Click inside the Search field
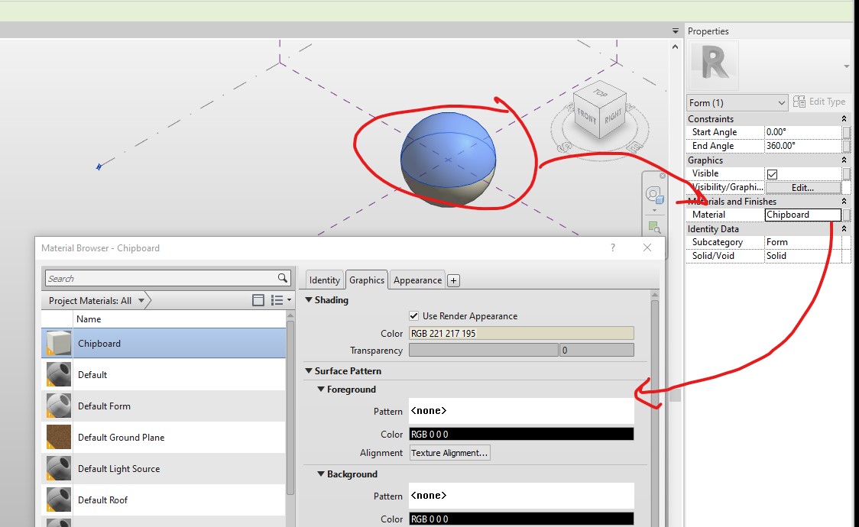859x527 pixels. point(153,278)
